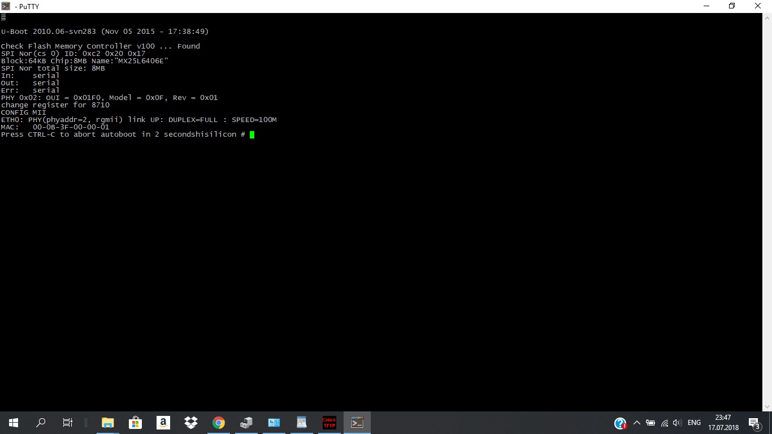Click in terminal at hisilicon # prompt
The image size is (772, 434).
[252, 134]
